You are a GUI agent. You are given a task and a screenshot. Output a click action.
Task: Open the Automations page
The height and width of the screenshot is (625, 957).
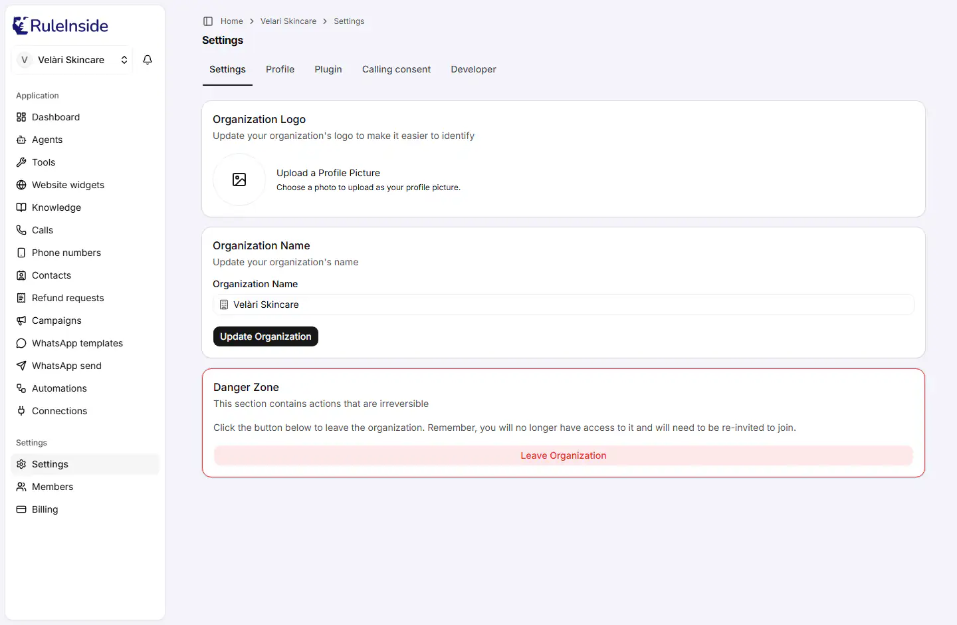pyautogui.click(x=85, y=388)
